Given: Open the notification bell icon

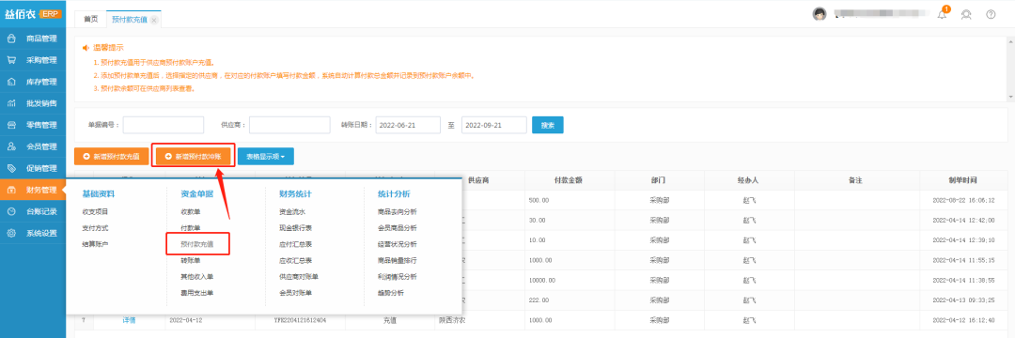Looking at the screenshot, I should [942, 14].
